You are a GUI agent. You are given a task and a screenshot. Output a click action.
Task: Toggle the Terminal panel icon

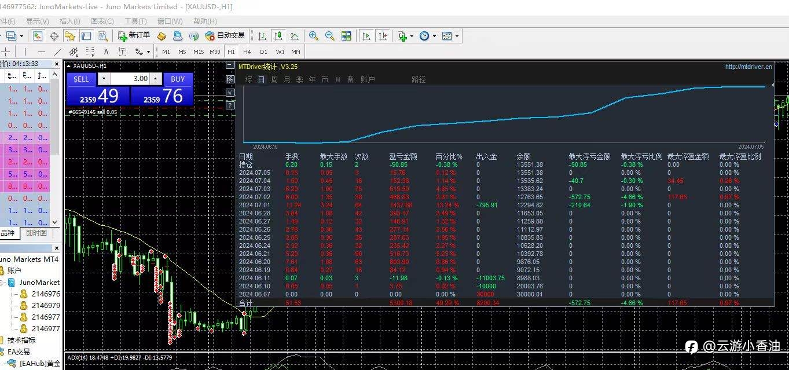pos(86,36)
